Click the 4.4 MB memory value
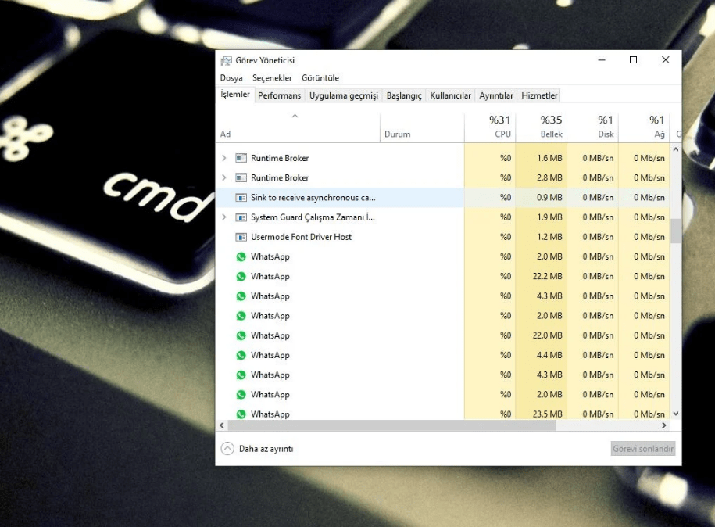The height and width of the screenshot is (527, 715). click(549, 355)
